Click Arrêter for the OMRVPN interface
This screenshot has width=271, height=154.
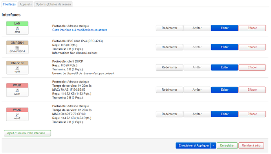pos(197,68)
